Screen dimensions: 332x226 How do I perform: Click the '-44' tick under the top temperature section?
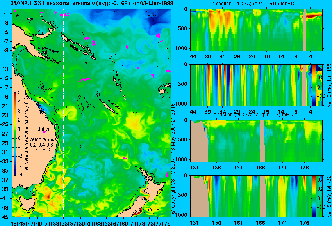193,56
